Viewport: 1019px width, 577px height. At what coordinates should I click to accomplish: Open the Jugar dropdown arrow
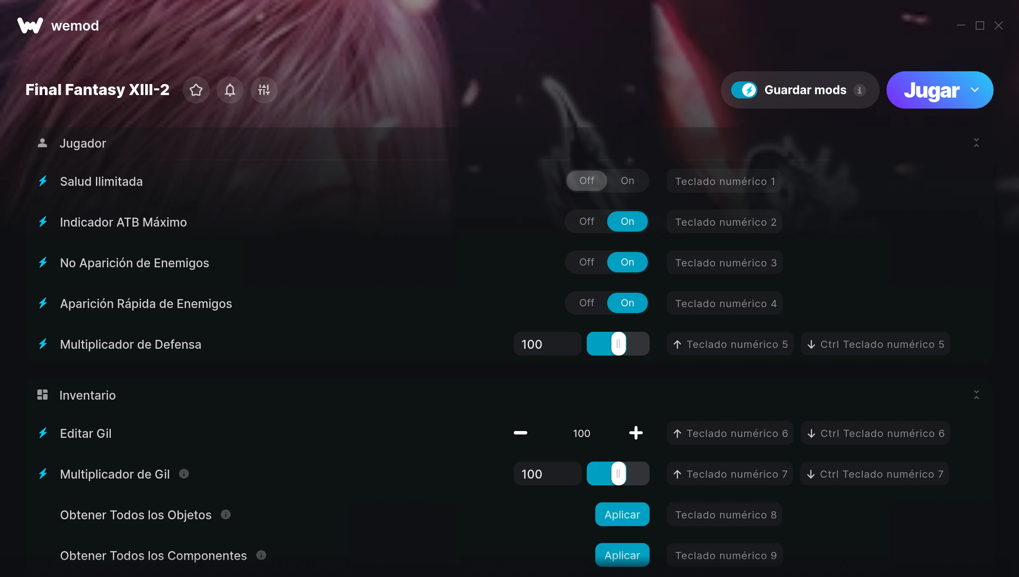[x=975, y=90]
